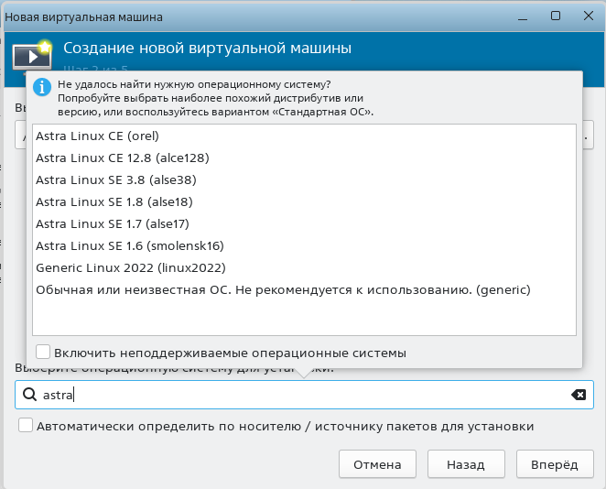Pick Generic Linux 2022 (linux2022) option
Image resolution: width=606 pixels, height=489 pixels.
[x=130, y=267]
